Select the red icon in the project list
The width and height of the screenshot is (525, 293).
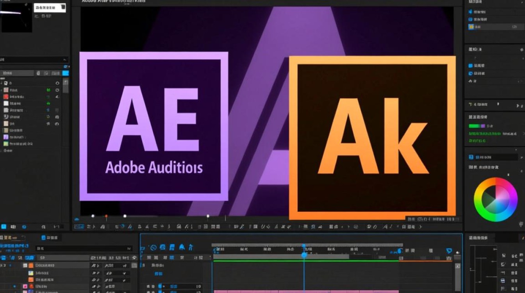pos(6,96)
